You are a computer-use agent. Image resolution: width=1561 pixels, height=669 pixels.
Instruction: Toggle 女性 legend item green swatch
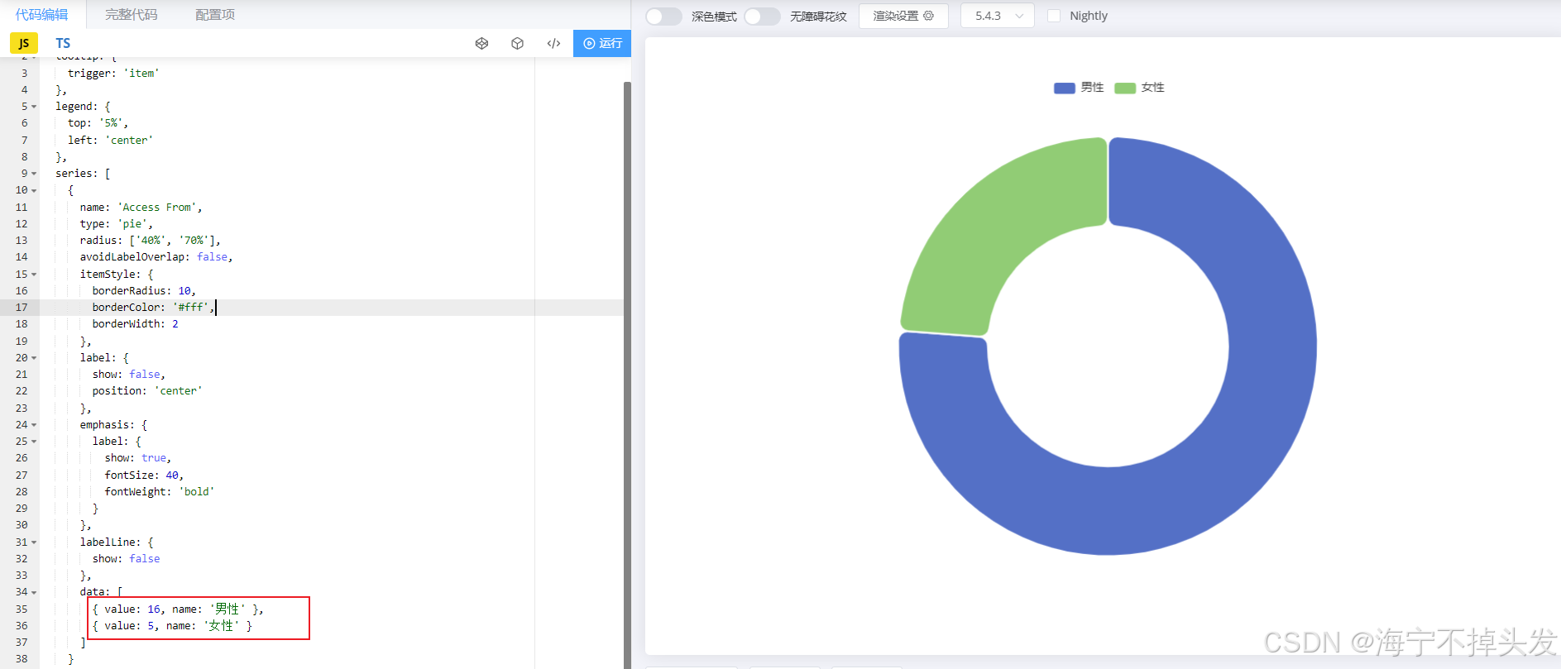click(x=1125, y=88)
